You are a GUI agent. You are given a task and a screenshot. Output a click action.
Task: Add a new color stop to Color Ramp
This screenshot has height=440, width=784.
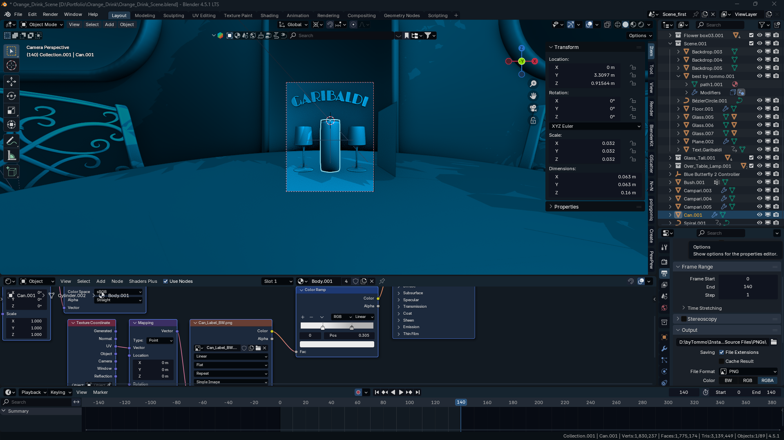(x=303, y=317)
